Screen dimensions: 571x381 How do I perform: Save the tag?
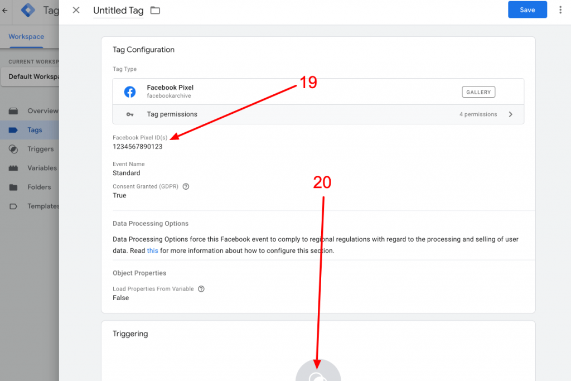(528, 10)
